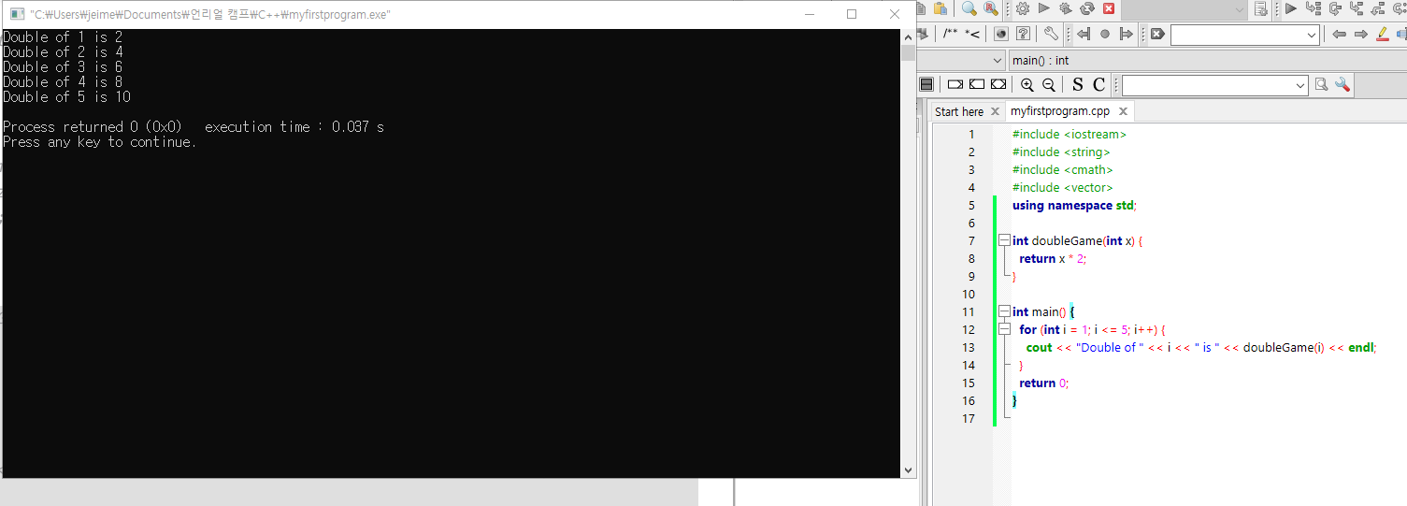
Task: Click line number 13 in editor margin
Action: tap(969, 347)
